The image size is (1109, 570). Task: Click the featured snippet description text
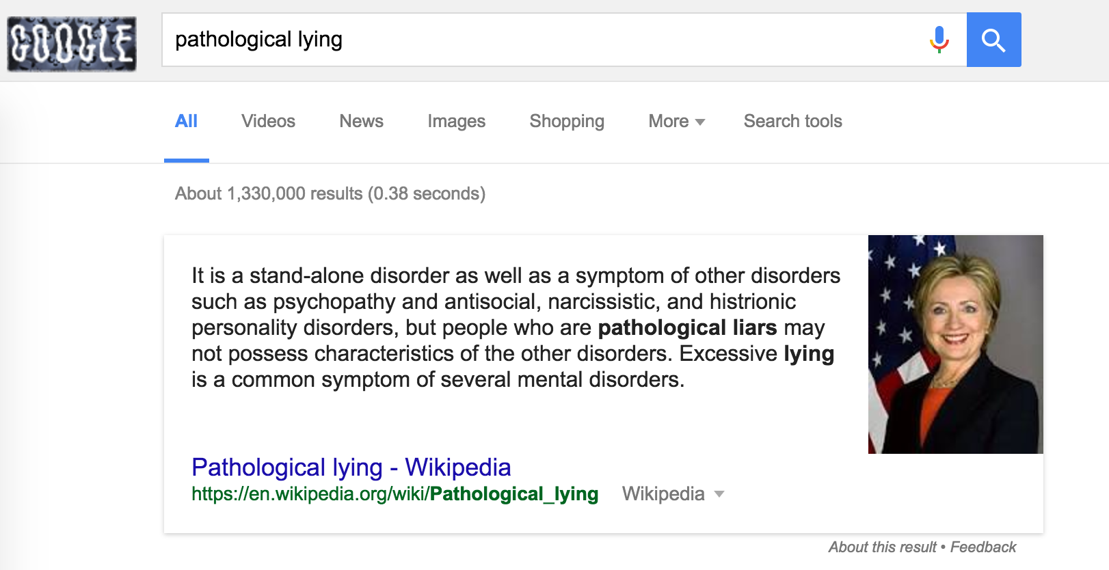pos(516,327)
